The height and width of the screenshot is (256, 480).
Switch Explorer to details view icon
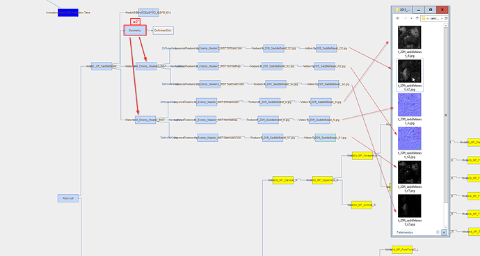(438, 232)
